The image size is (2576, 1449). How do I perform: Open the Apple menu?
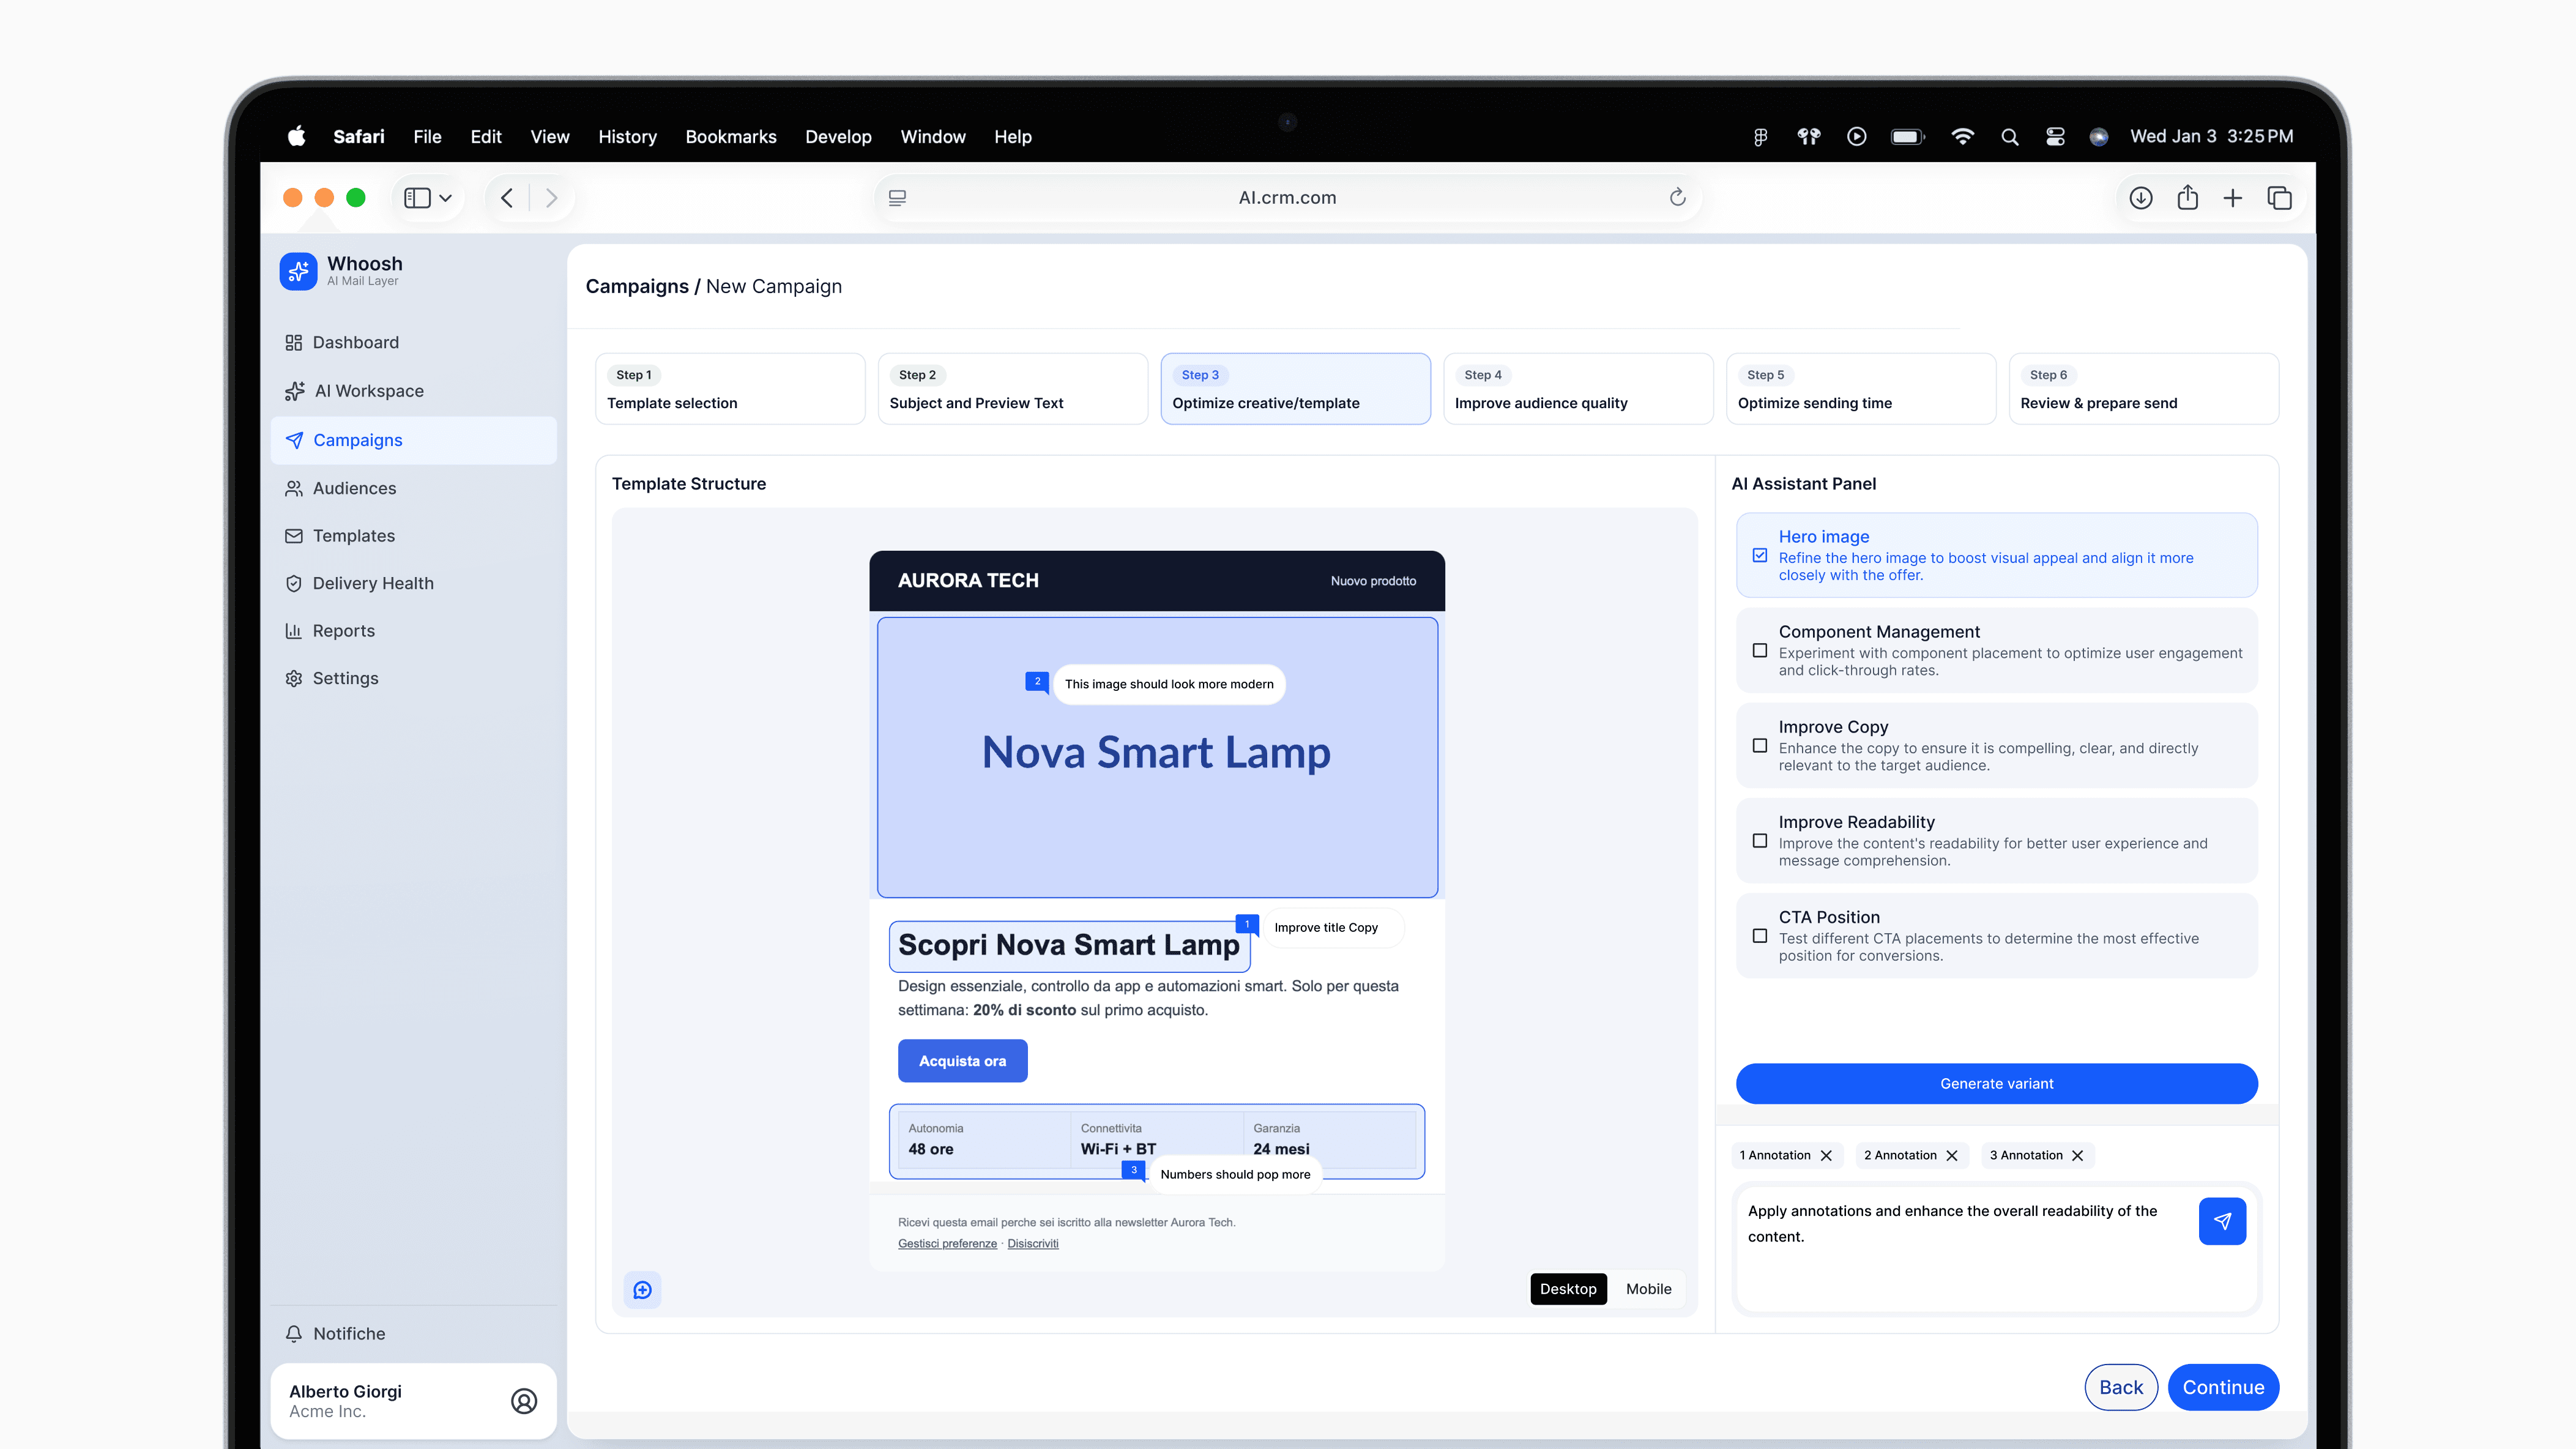click(x=297, y=137)
